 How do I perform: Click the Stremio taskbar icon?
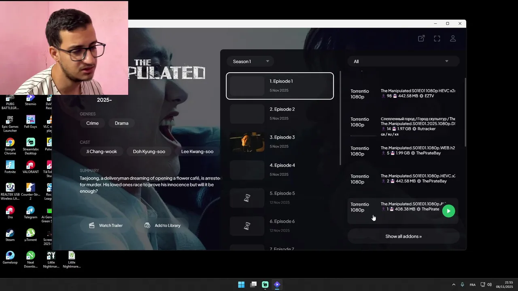click(277, 285)
